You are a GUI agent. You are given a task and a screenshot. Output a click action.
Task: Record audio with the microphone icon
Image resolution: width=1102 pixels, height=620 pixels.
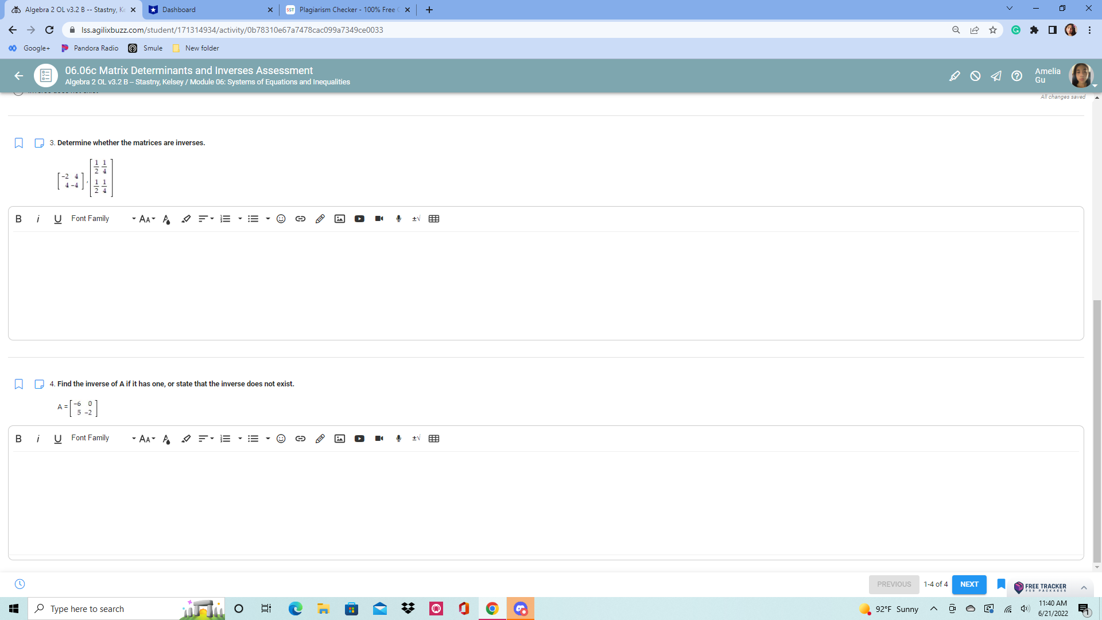coord(398,219)
